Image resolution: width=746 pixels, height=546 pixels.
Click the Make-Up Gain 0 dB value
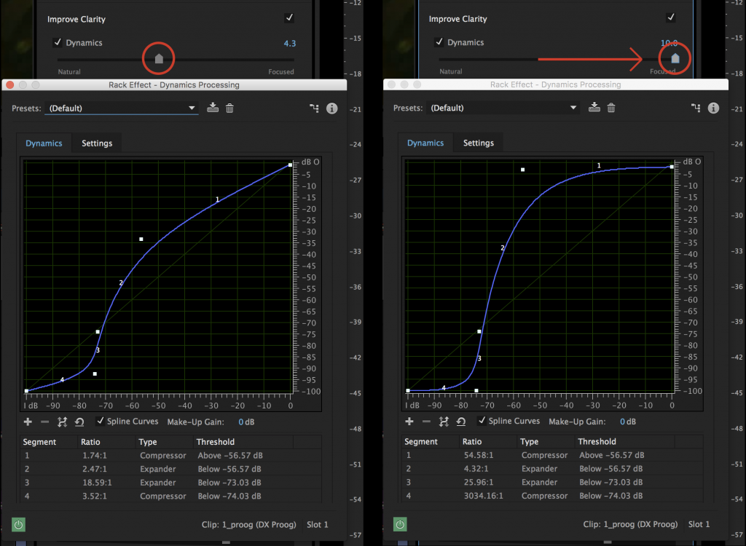click(242, 421)
